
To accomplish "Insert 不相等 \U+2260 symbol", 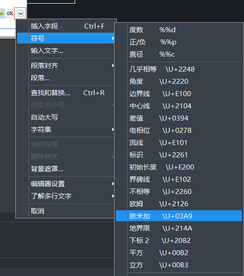I will (x=179, y=192).
